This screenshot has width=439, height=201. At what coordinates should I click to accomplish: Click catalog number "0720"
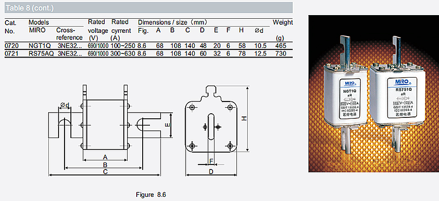[11, 46]
